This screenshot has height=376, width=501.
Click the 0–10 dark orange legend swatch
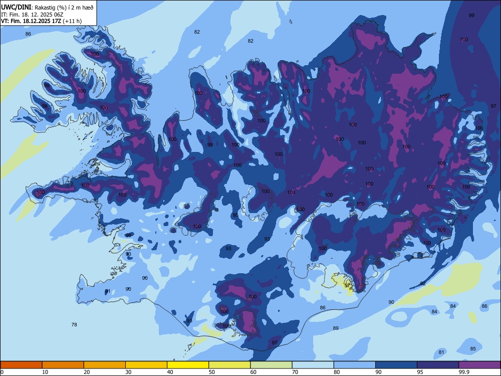coord(21,365)
